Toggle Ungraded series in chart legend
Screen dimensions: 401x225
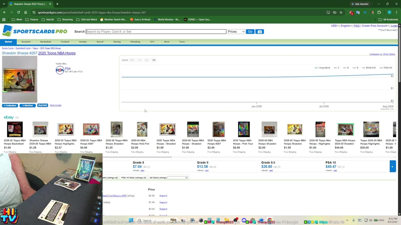(x=322, y=68)
